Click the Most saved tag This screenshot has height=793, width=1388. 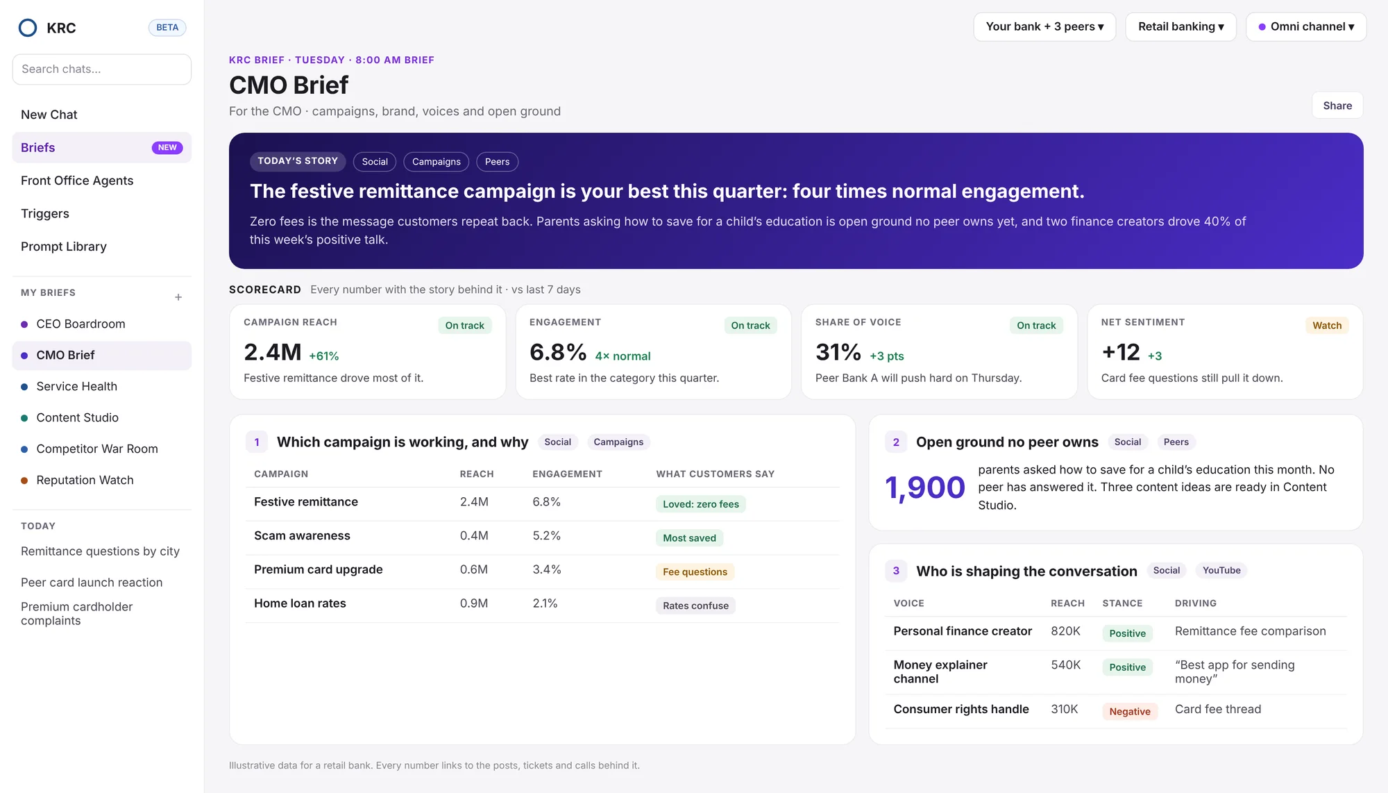tap(689, 538)
